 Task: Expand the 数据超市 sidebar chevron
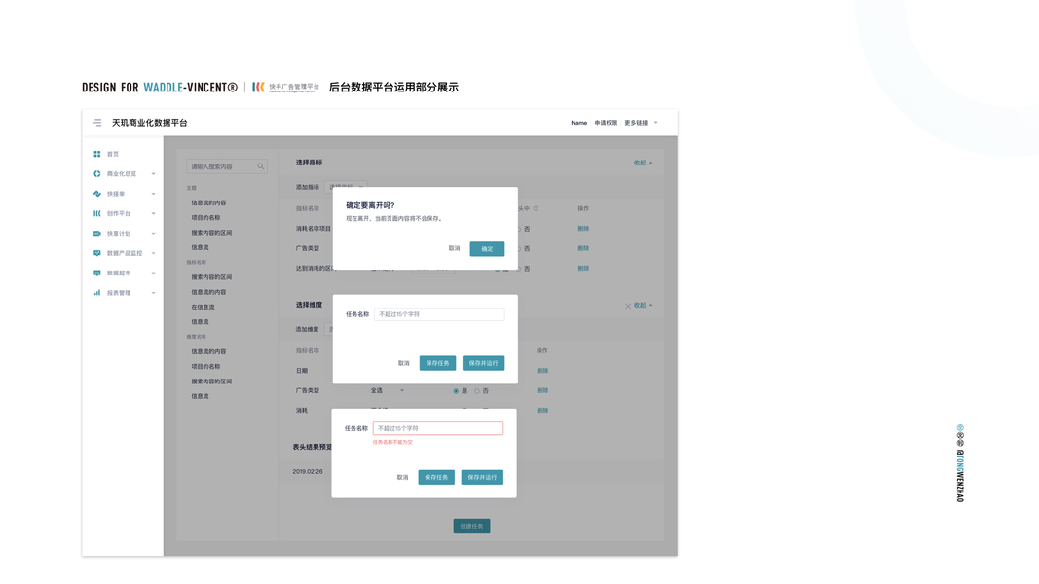[153, 274]
